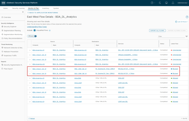Switch to the Inventory tab
This screenshot has width=189, height=121.
coord(46,8)
